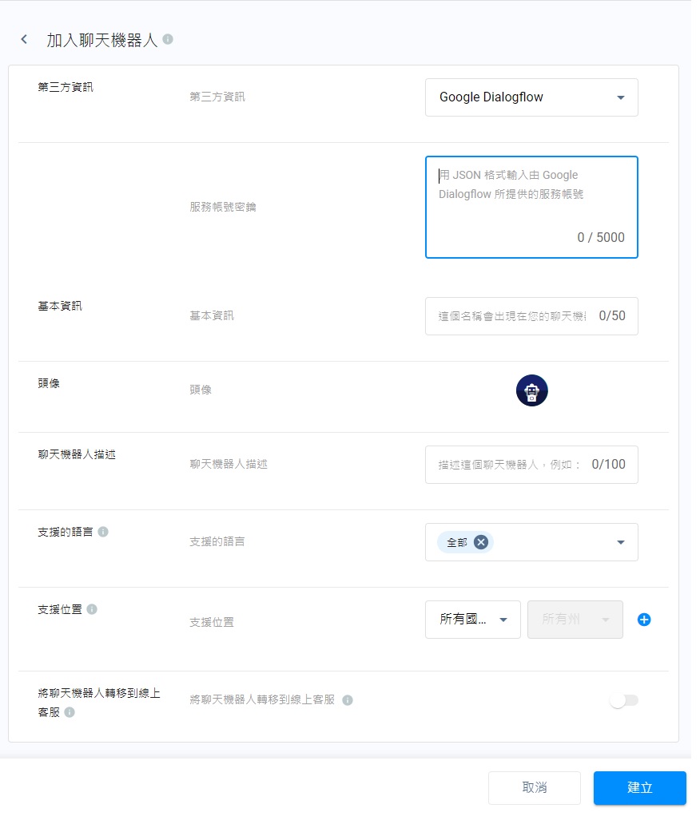This screenshot has width=700, height=816.
Task: Add another location with plus icon
Action: pos(644,620)
